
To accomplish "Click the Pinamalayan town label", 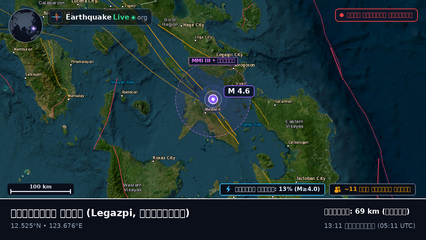I will coord(82,62).
